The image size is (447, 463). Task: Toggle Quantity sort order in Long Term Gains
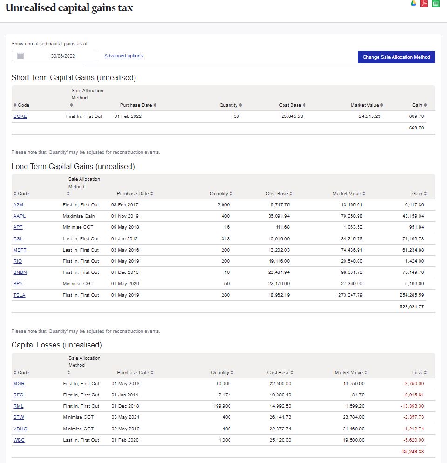coord(221,194)
